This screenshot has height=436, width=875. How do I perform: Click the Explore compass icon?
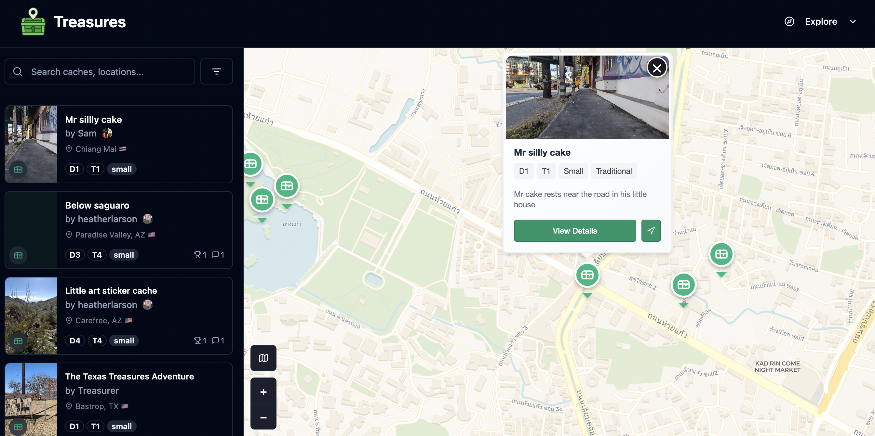pos(789,21)
